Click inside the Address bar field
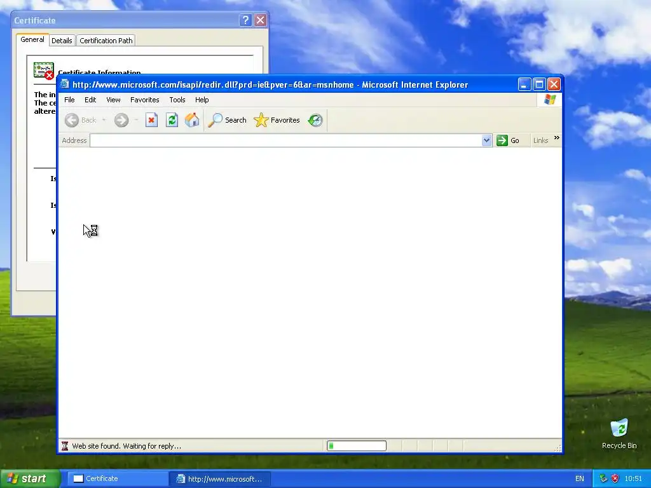The height and width of the screenshot is (488, 651). point(285,140)
